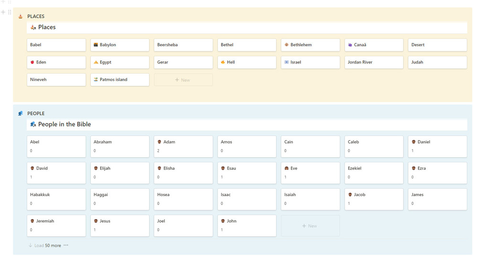This screenshot has width=480, height=260.
Task: Click the Babylon card icon
Action: (x=96, y=45)
